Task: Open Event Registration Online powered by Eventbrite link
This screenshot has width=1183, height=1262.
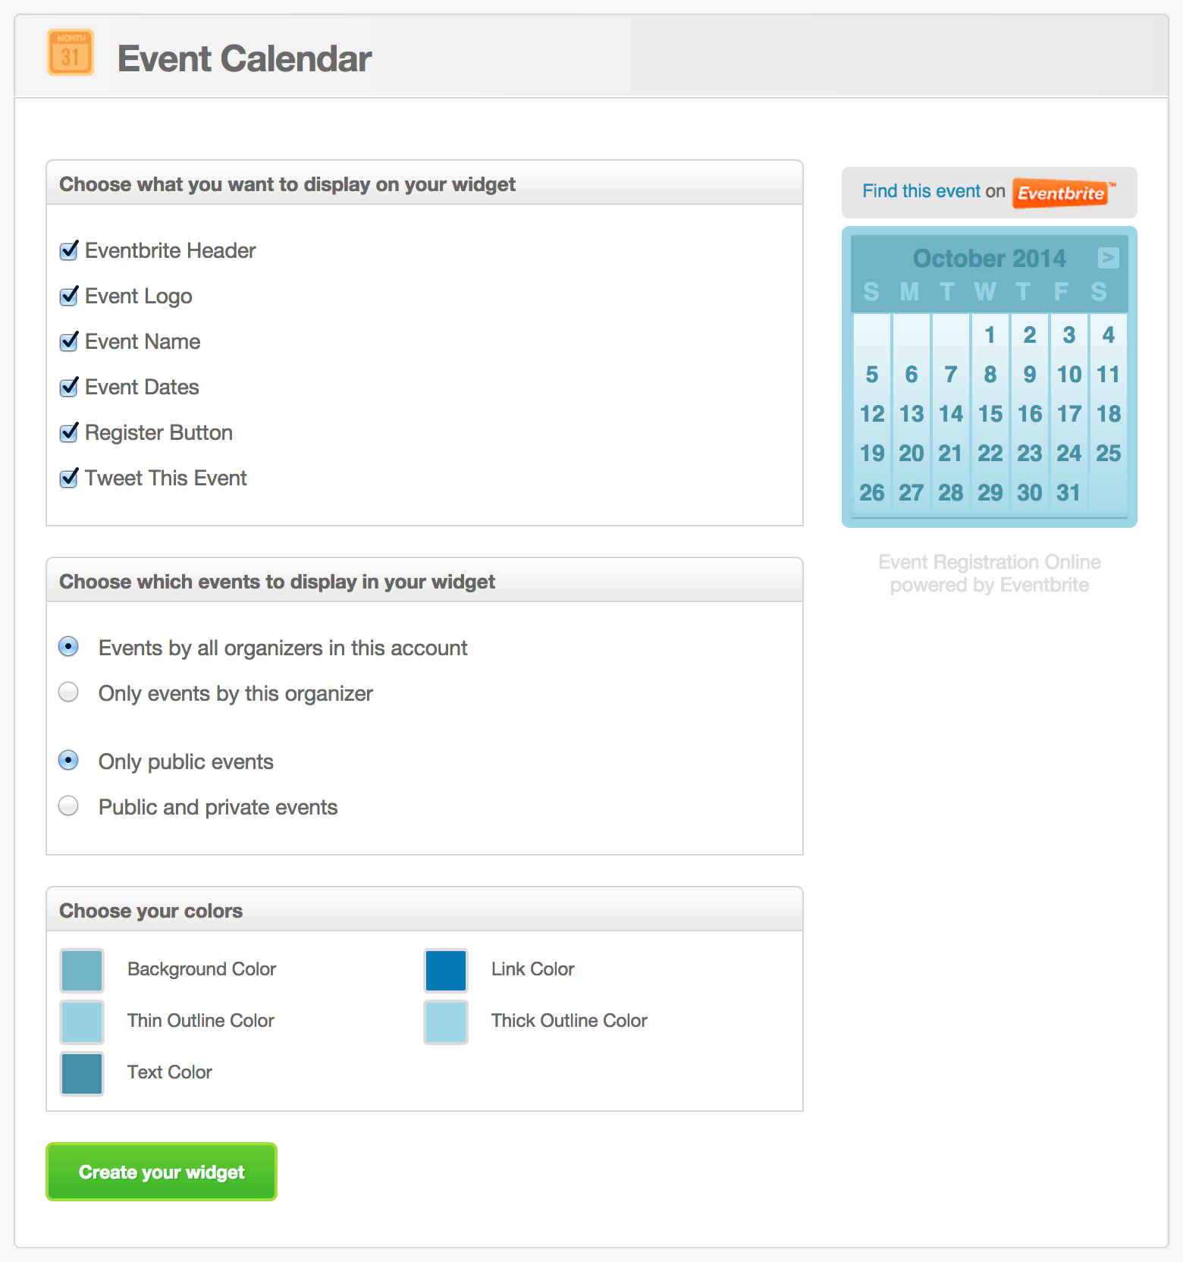Action: point(990,573)
